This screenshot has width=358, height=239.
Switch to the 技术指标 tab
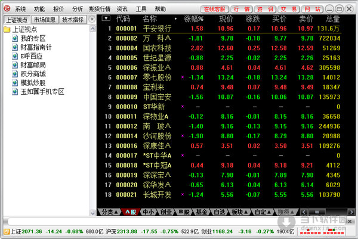73,20
